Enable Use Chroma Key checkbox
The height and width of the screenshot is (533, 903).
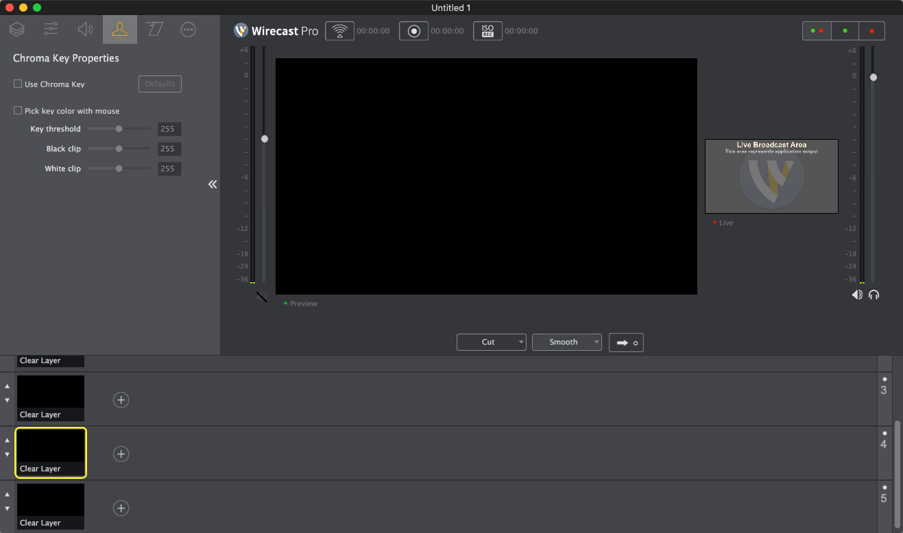click(x=18, y=84)
